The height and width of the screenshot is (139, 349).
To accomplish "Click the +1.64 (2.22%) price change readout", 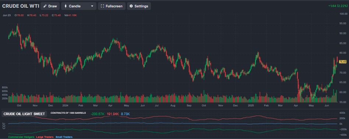I will point(336,6).
